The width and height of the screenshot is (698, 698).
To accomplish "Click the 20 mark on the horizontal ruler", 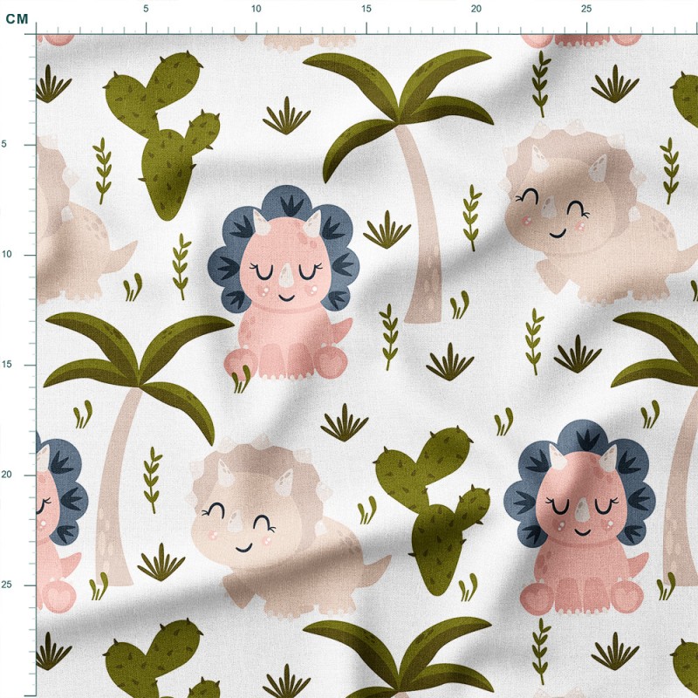I will click(476, 9).
